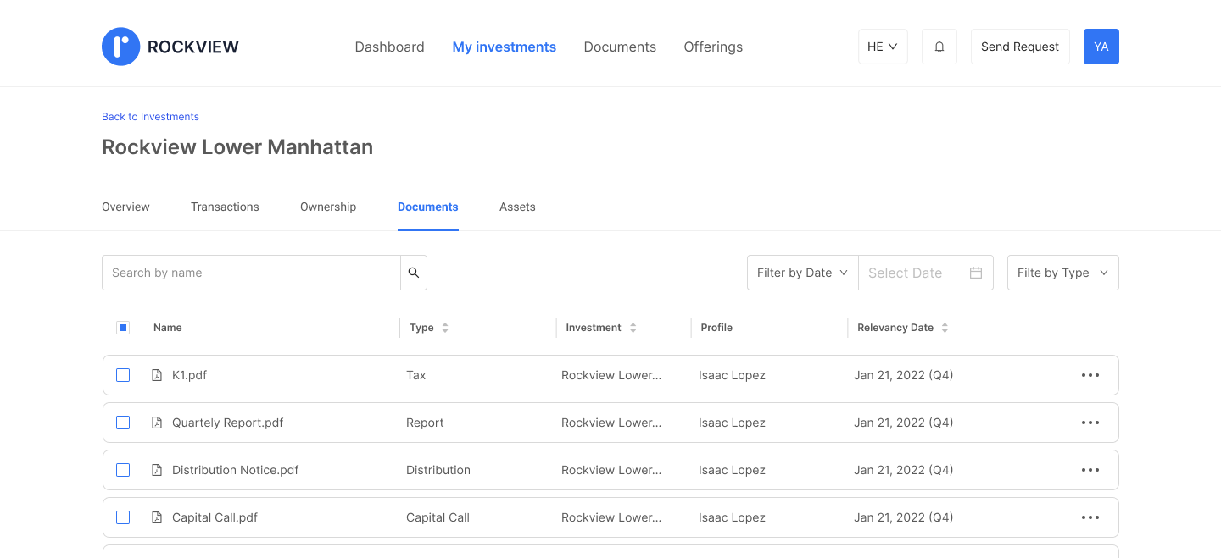Click the YA profile avatar
The image size is (1221, 558).
tap(1101, 47)
